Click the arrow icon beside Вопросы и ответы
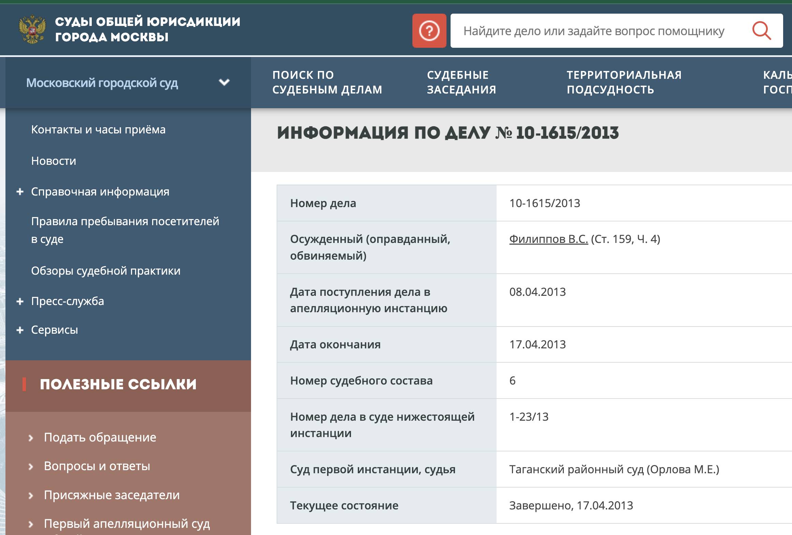This screenshot has width=792, height=535. 31,466
